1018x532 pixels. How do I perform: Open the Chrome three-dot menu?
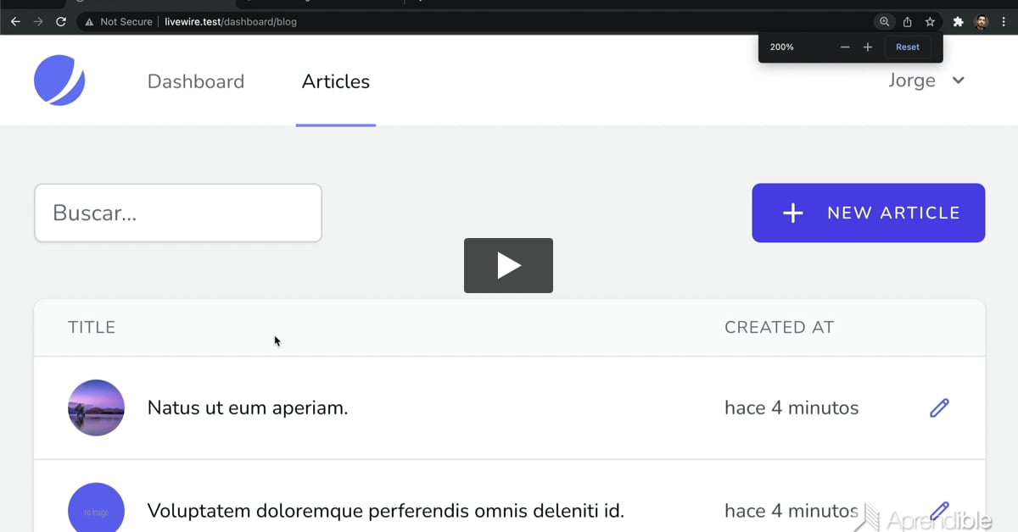1004,22
